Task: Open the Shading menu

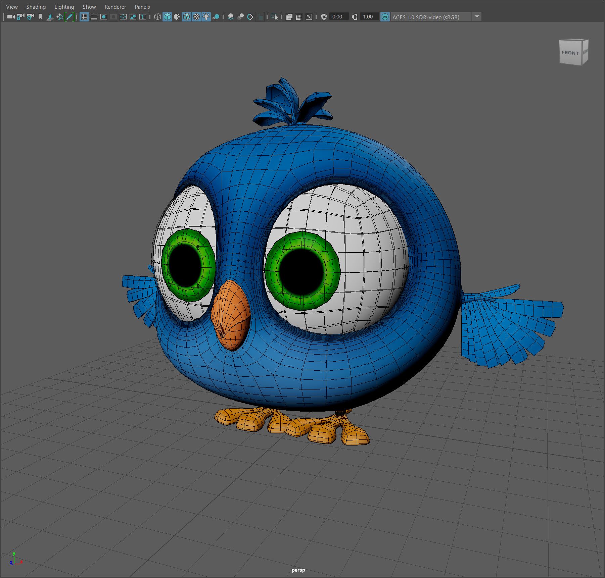Action: [36, 7]
